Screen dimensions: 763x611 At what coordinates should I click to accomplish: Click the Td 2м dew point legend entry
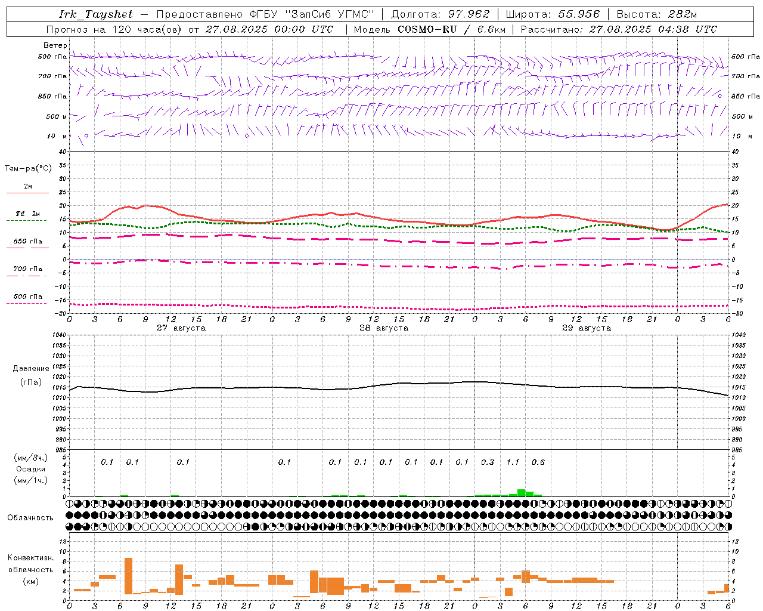click(x=27, y=214)
